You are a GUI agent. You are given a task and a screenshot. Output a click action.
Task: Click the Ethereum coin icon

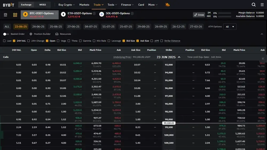63,14
